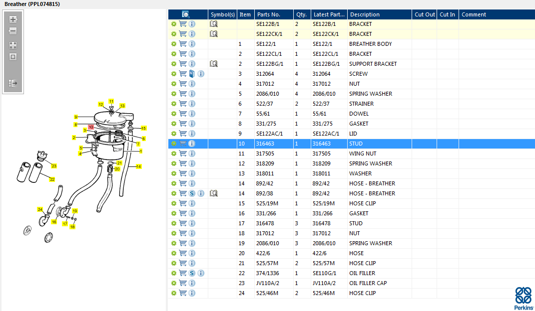The width and height of the screenshot is (535, 311).
Task: Sort by Parts No. column header
Action: point(274,14)
